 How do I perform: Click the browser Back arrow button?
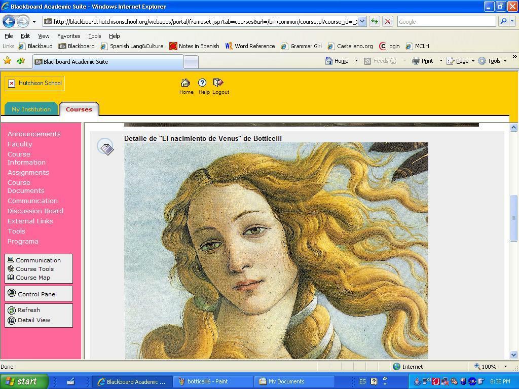pos(9,22)
